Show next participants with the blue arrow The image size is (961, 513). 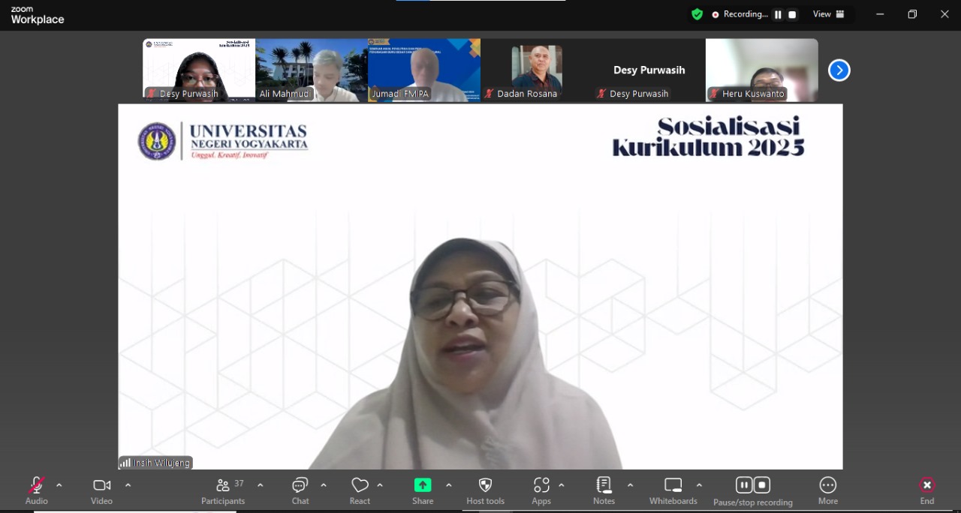839,70
